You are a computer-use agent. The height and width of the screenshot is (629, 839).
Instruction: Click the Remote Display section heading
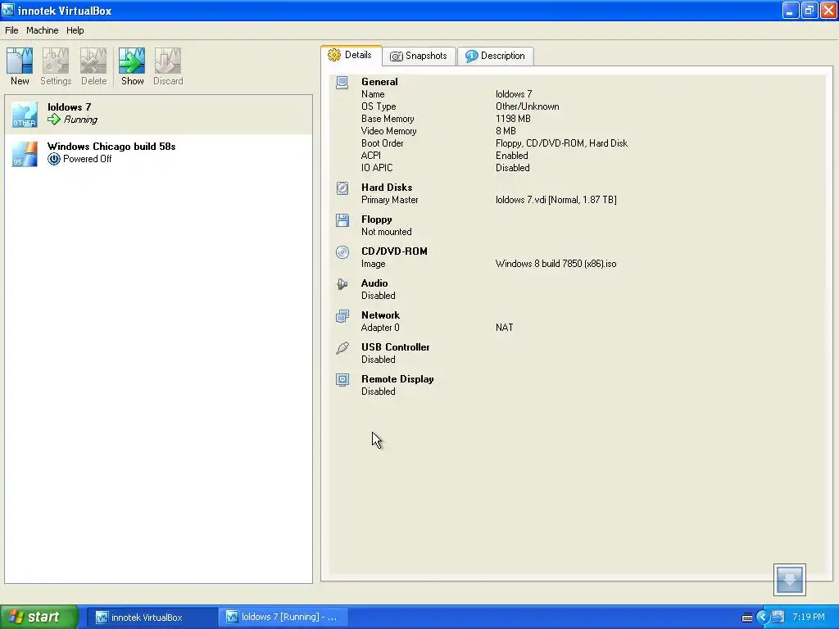(x=397, y=379)
